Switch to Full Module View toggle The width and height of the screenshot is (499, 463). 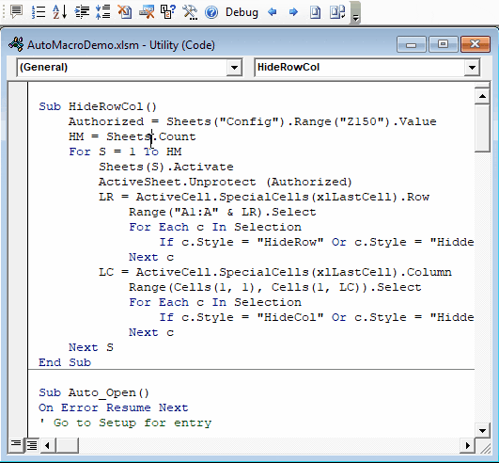[x=31, y=444]
